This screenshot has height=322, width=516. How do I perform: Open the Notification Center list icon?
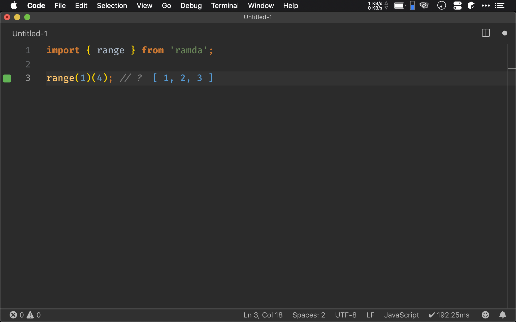500,6
